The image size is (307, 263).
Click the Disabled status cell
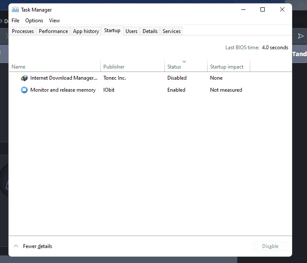click(x=177, y=78)
